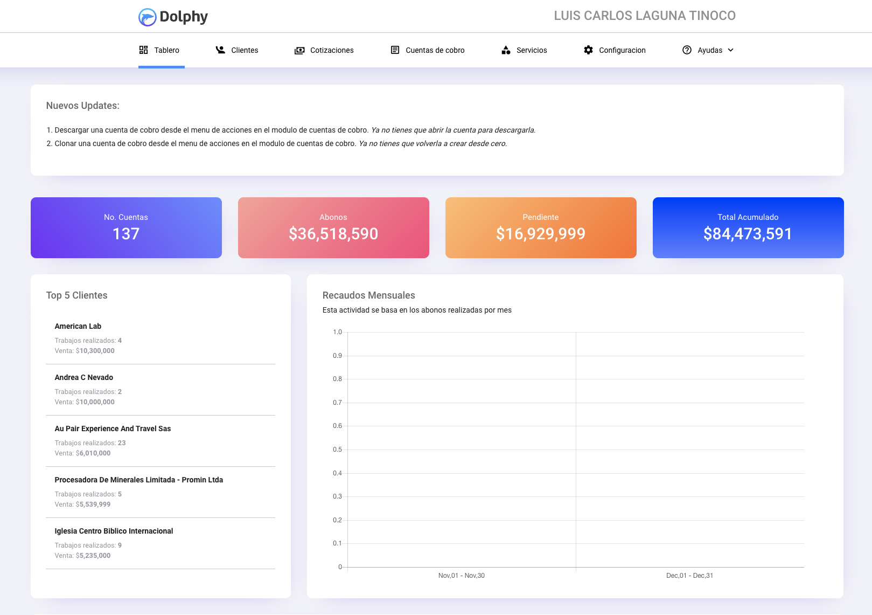This screenshot has height=615, width=872.
Task: Click the Cotizaciones camera icon
Action: point(299,50)
